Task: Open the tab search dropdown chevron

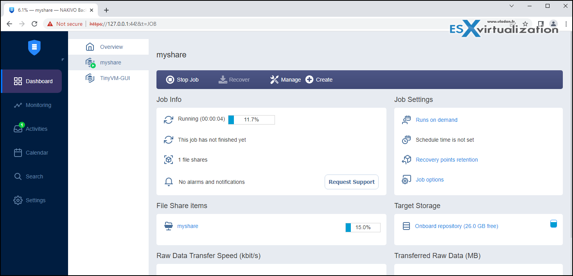Action: [512, 6]
